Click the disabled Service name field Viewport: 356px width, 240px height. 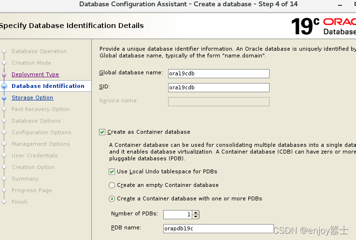pos(219,102)
